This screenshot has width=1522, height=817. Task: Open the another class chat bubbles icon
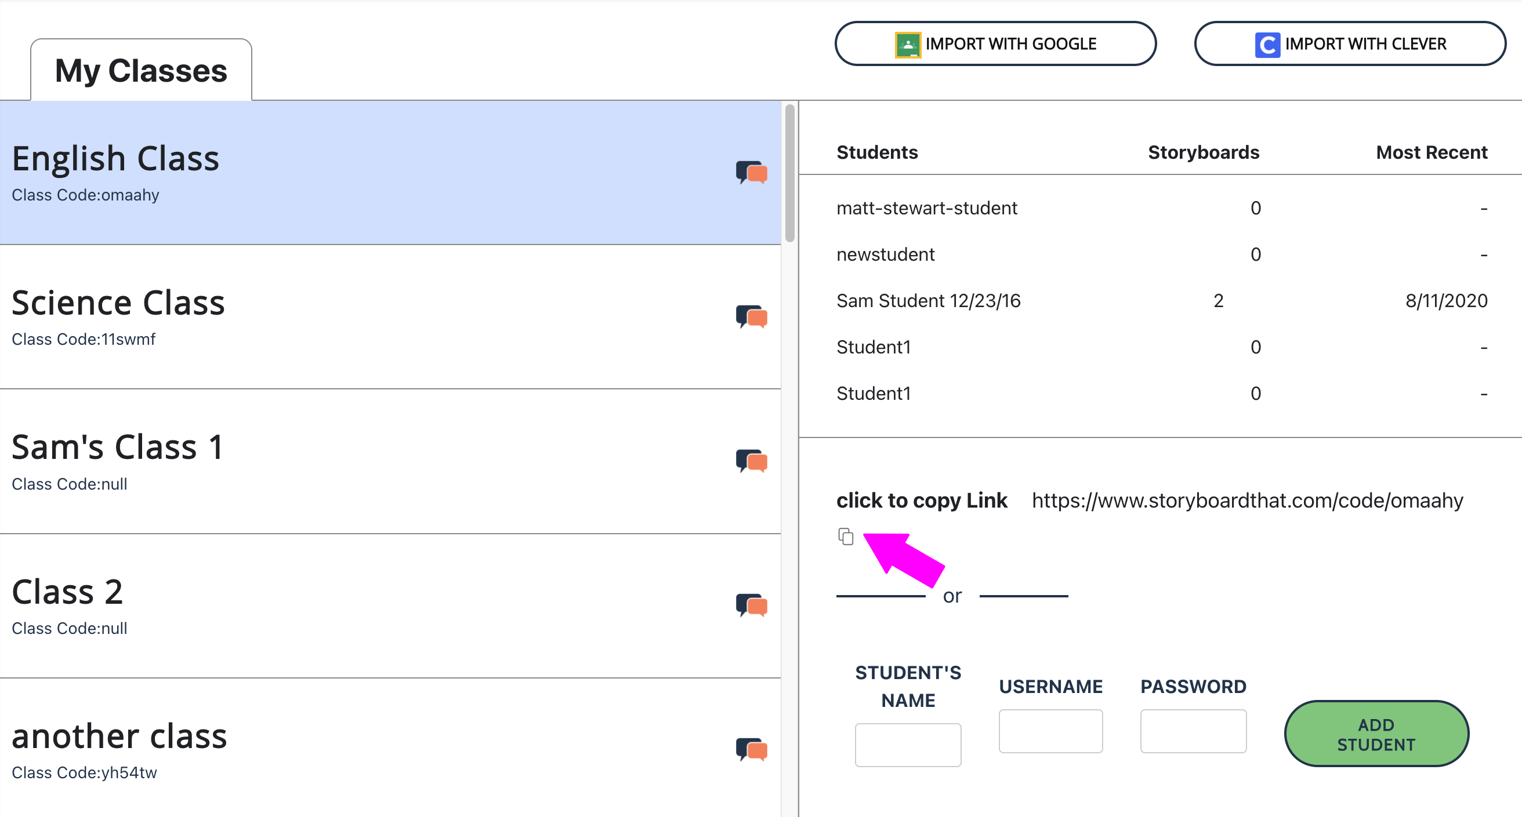[x=752, y=750]
